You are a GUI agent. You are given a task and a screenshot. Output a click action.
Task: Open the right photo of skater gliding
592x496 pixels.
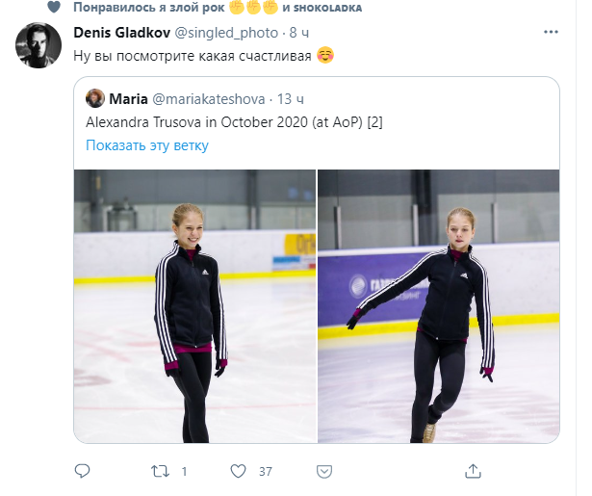pyautogui.click(x=438, y=306)
